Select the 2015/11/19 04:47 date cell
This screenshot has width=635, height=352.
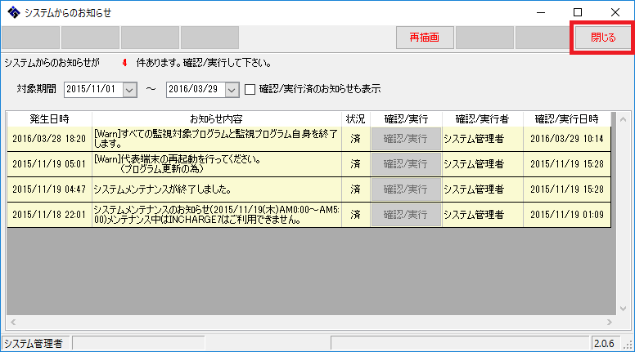point(49,189)
